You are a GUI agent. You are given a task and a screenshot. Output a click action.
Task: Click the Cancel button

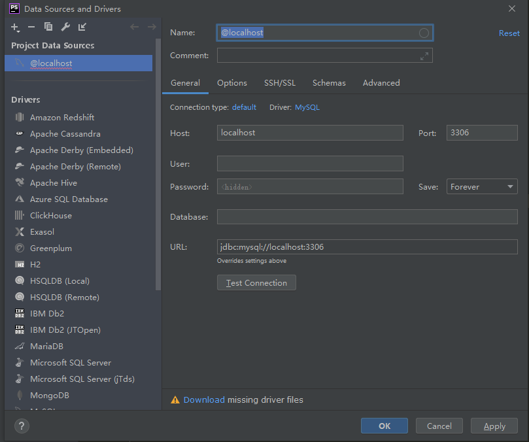pos(439,426)
